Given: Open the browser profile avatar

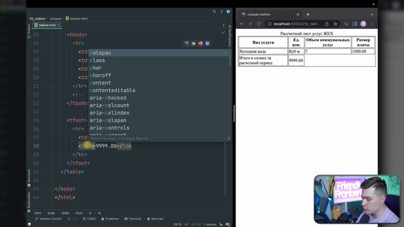Looking at the screenshot, I should pos(364,24).
